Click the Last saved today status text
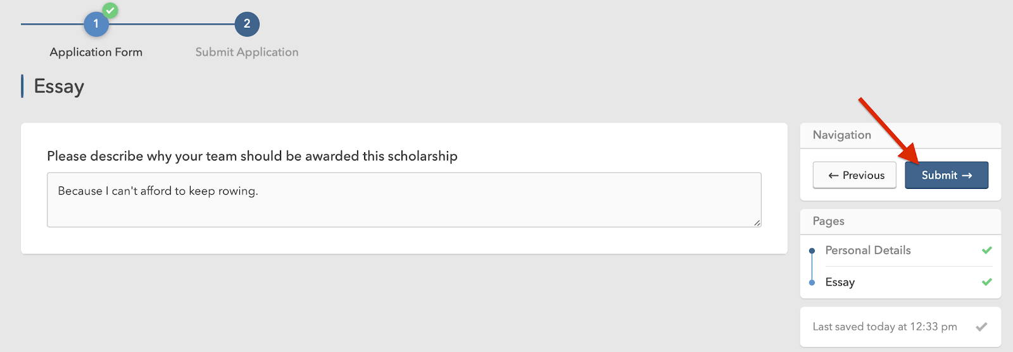Image resolution: width=1013 pixels, height=352 pixels. (x=885, y=327)
